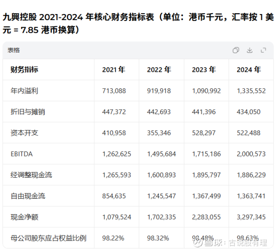Click the value 1,600,893
The image size is (275, 251).
pos(162,175)
